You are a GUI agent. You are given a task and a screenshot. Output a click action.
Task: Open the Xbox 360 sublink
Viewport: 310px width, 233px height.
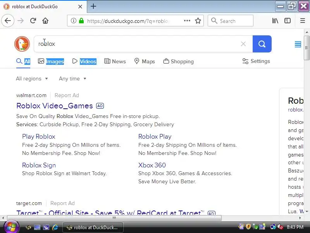click(x=152, y=165)
